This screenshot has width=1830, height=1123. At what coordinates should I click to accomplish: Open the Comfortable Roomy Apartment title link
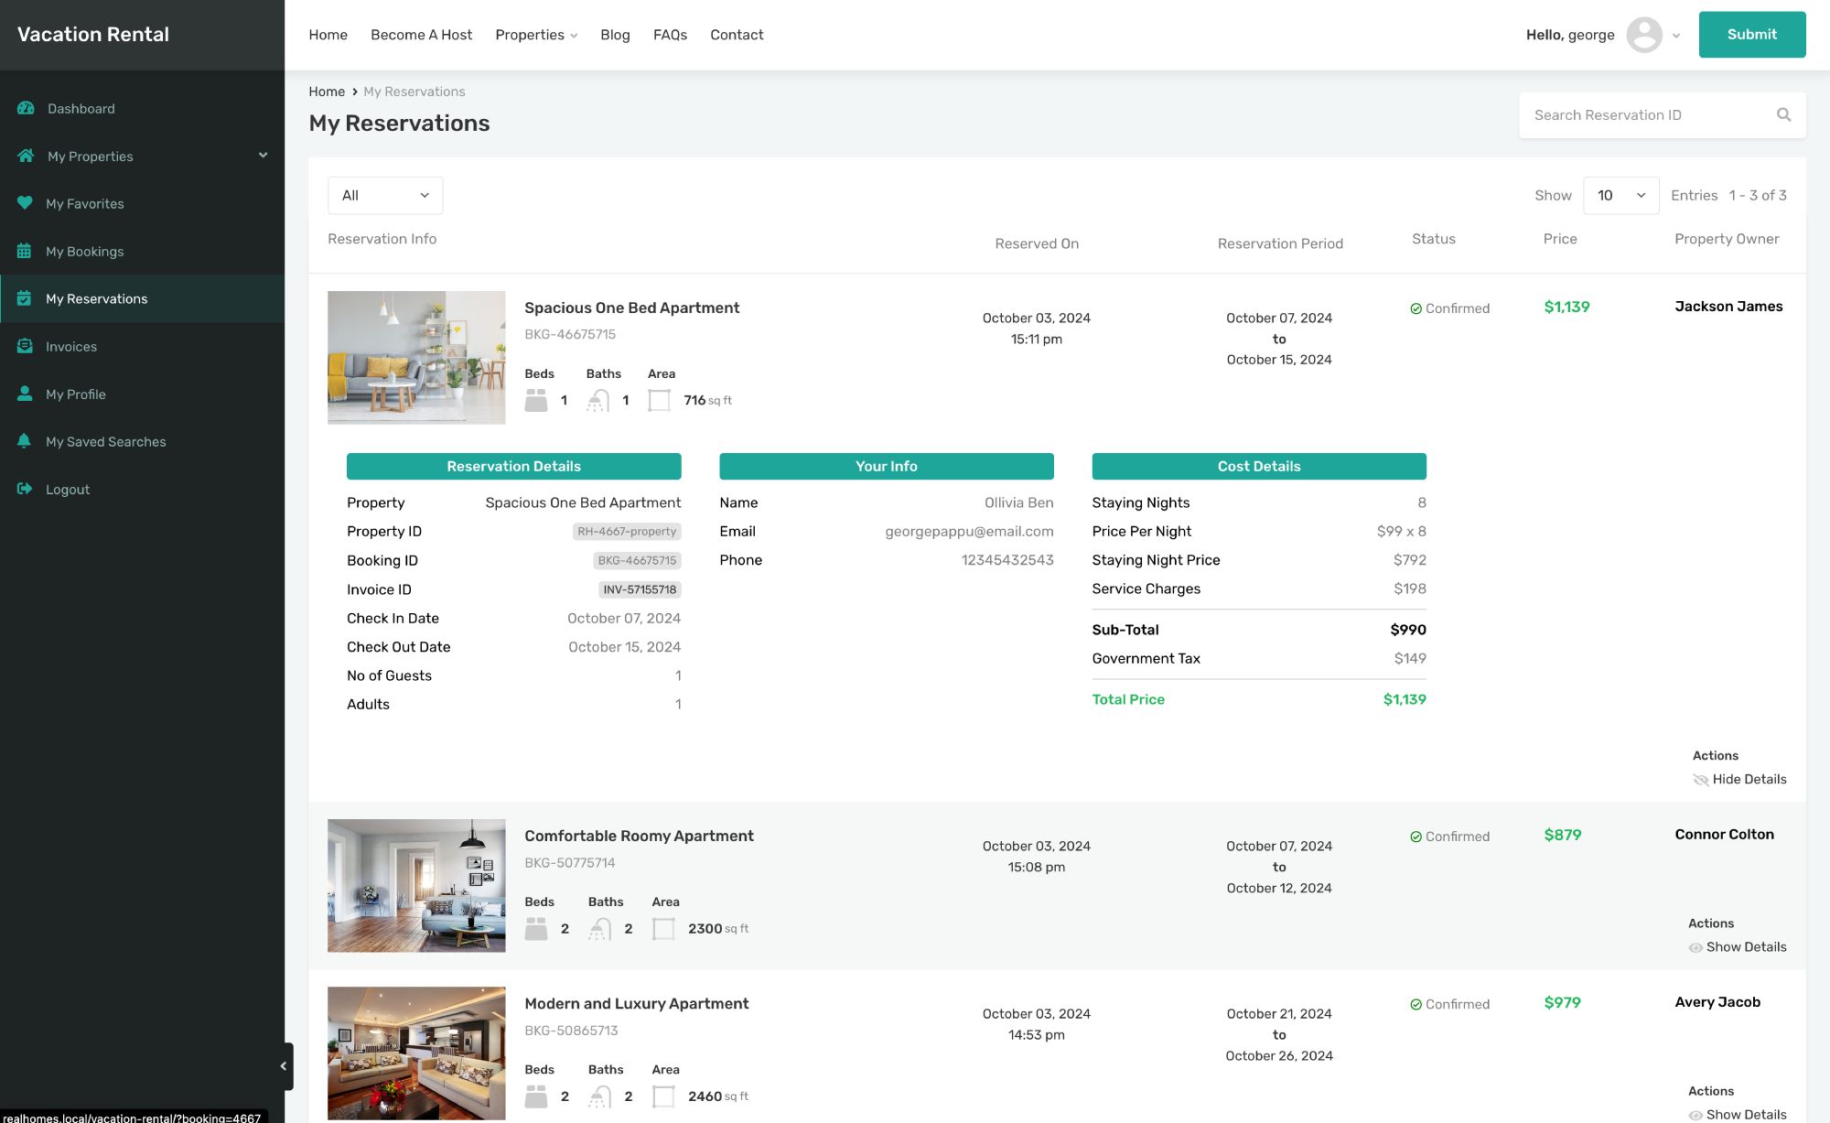(x=639, y=836)
